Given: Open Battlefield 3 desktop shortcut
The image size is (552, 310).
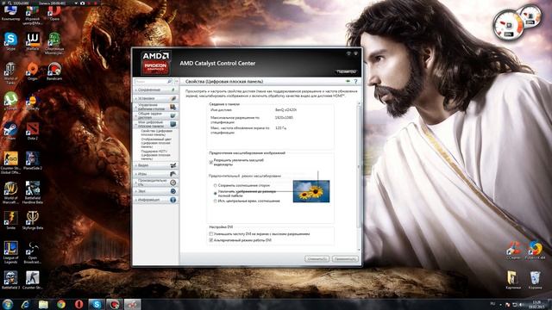Looking at the screenshot, I should (10, 280).
